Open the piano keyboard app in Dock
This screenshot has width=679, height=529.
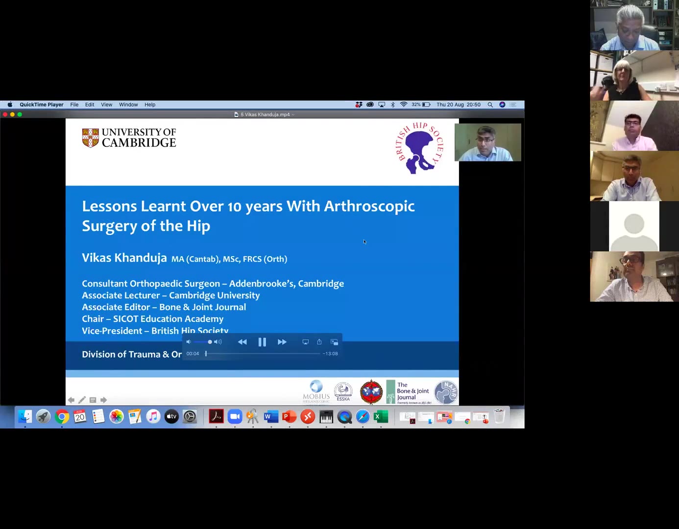pyautogui.click(x=326, y=416)
